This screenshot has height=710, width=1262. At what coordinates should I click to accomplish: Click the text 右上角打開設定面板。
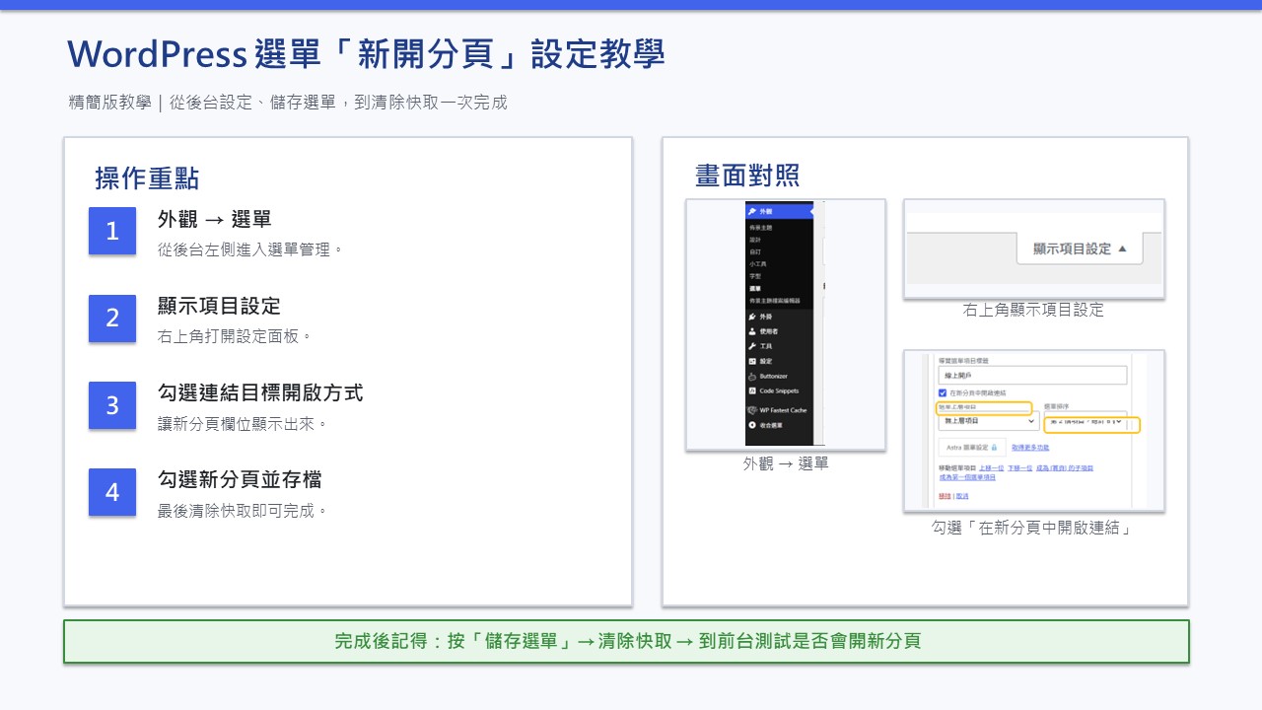235,336
